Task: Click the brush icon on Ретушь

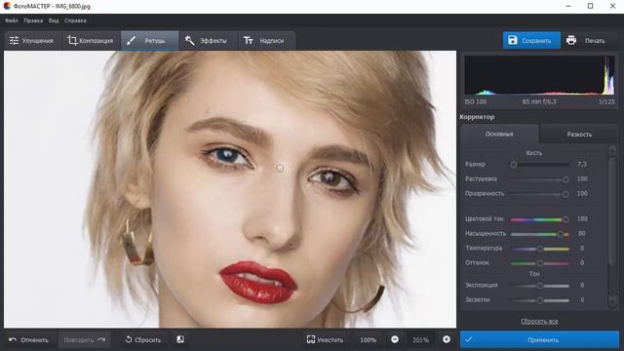Action: [x=131, y=40]
